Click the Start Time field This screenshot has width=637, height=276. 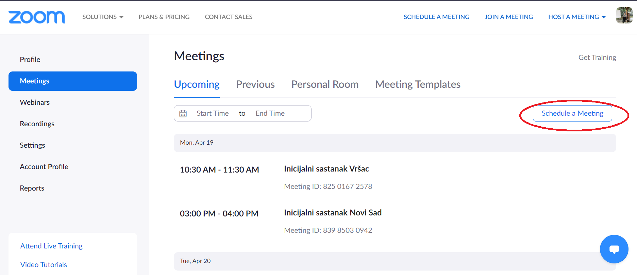213,113
